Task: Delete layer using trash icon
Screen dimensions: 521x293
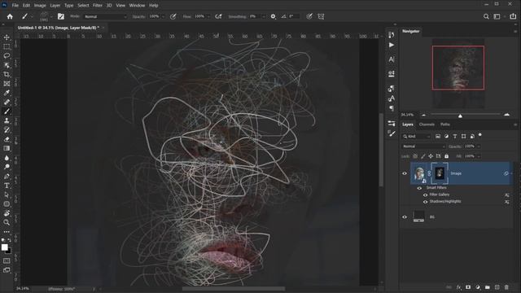Action: coord(506,287)
